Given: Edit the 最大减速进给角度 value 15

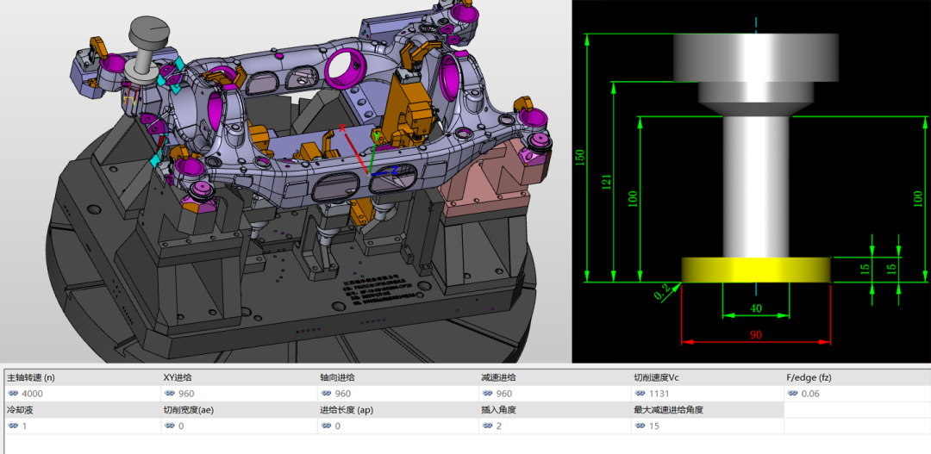Looking at the screenshot, I should (656, 426).
